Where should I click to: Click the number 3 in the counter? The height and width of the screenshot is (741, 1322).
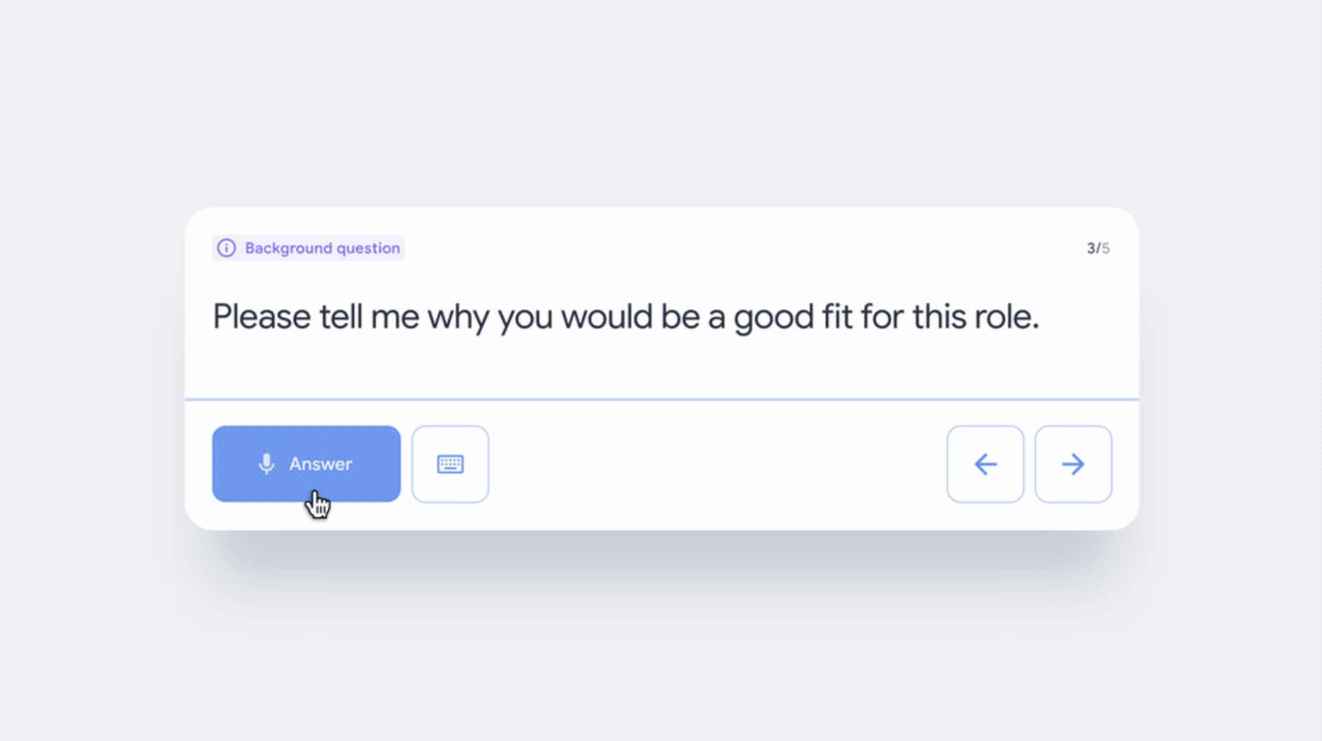pos(1090,249)
